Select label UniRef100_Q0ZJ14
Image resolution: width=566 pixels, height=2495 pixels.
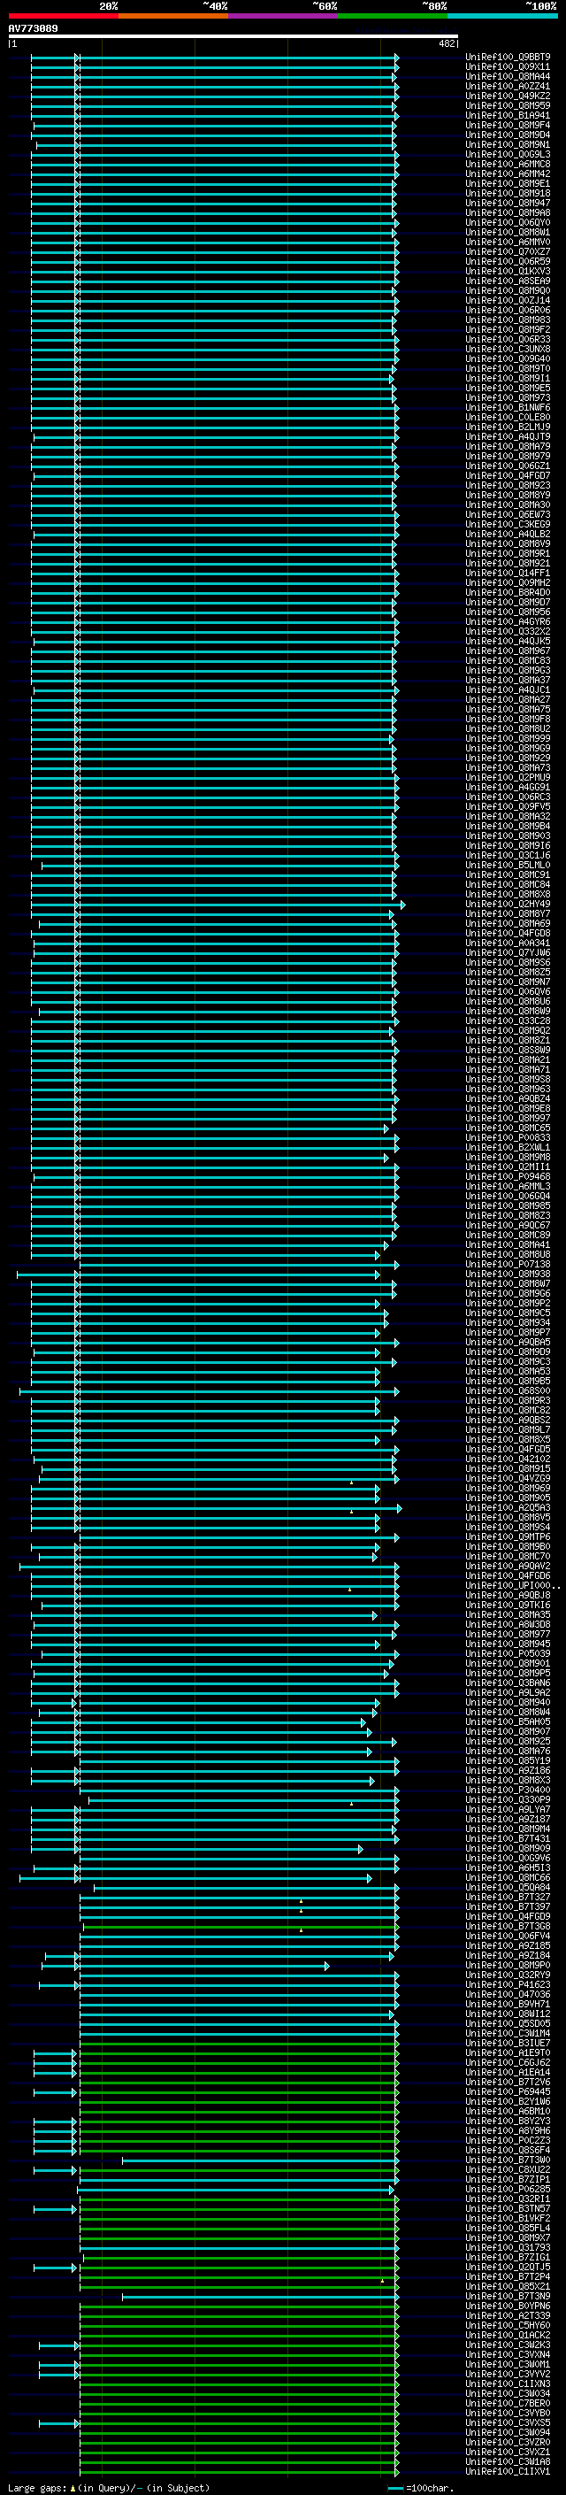coord(508,300)
